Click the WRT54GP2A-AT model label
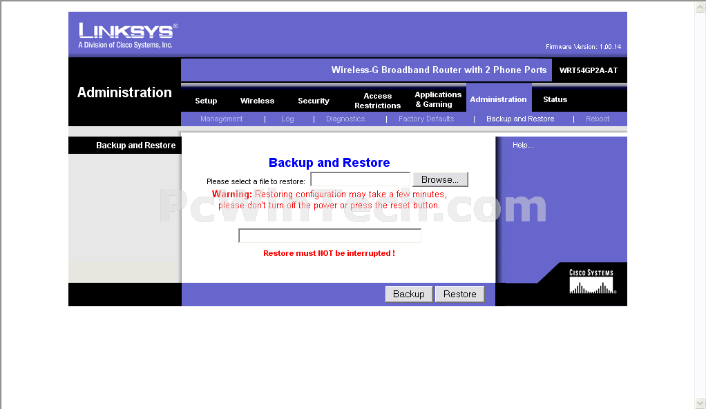The width and height of the screenshot is (706, 409). click(x=589, y=70)
